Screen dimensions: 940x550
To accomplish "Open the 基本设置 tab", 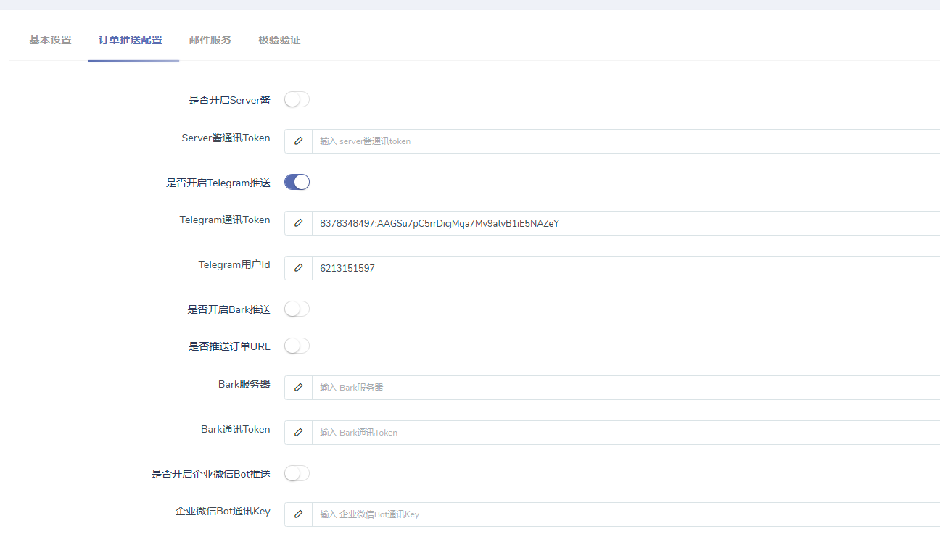I will coord(51,40).
